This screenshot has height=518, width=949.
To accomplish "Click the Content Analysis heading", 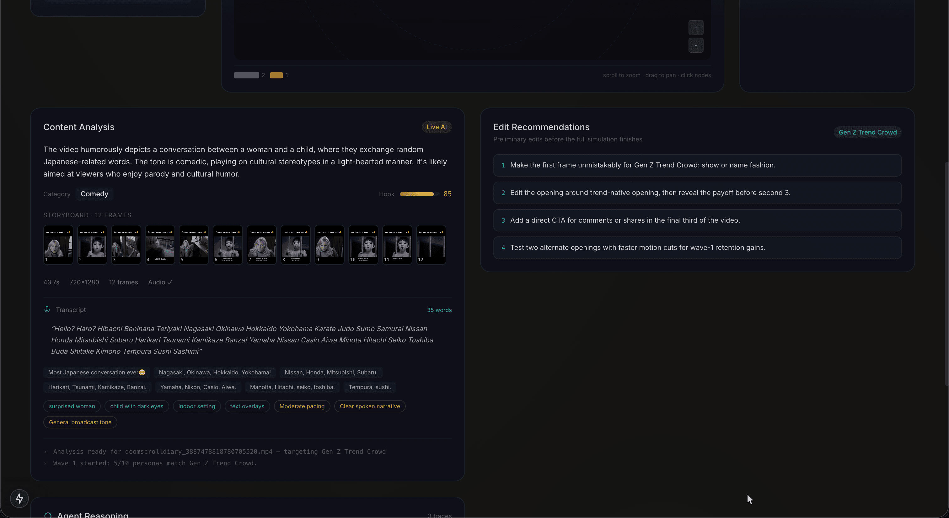I will (79, 127).
